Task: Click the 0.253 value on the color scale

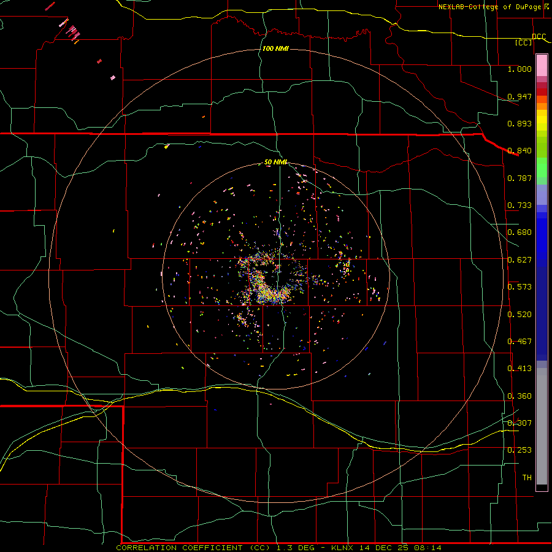Action: coord(519,450)
